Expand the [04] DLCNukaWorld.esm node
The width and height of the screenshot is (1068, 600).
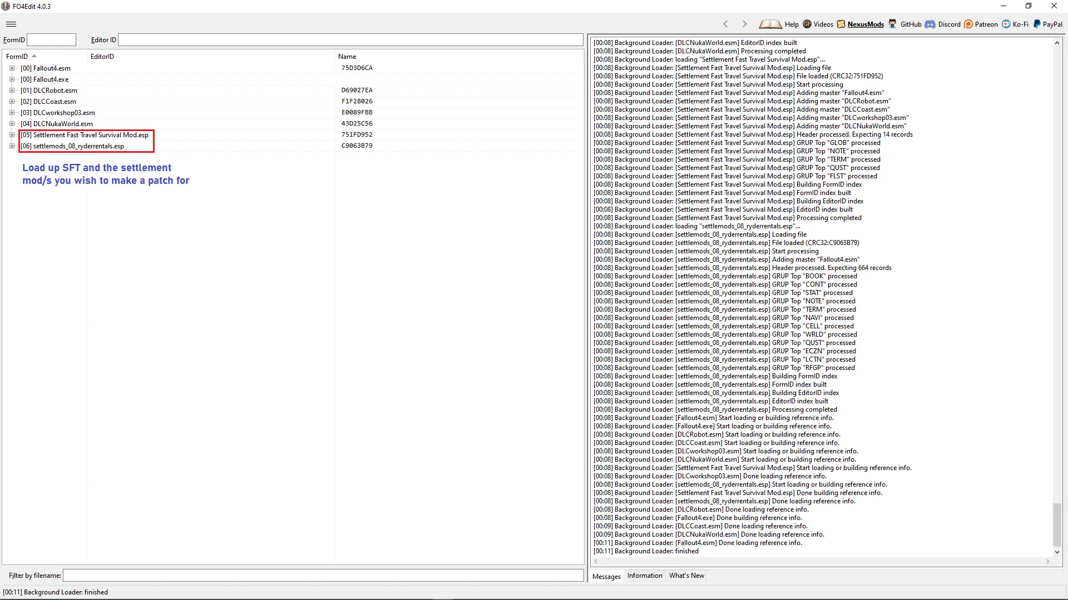(x=12, y=124)
